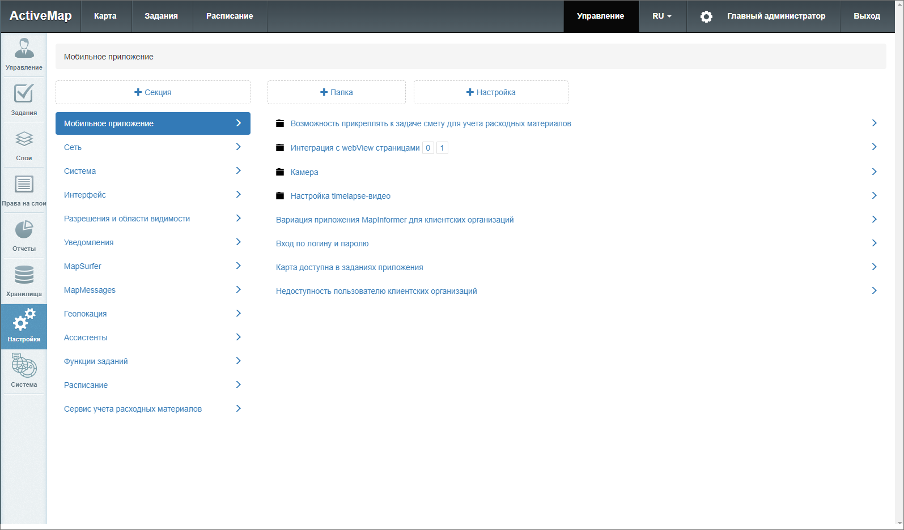Select the Управление top menu tab
The image size is (904, 530).
click(601, 16)
